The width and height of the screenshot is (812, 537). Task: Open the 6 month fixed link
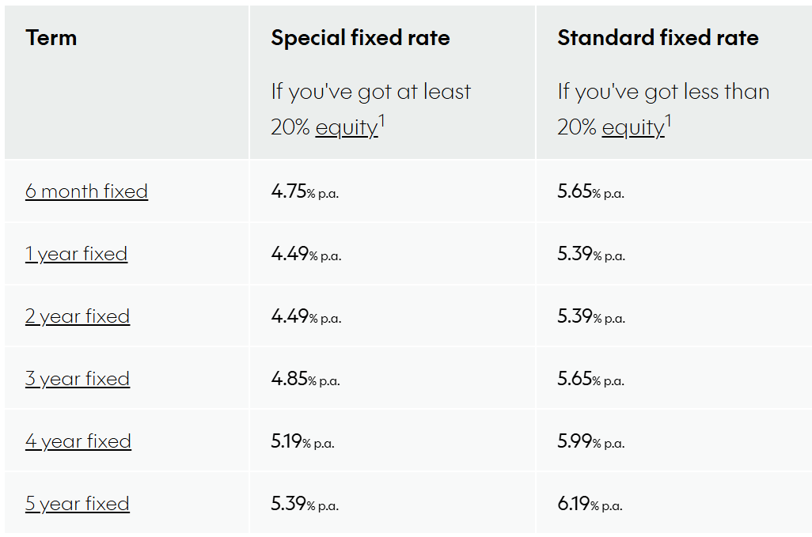(x=86, y=191)
